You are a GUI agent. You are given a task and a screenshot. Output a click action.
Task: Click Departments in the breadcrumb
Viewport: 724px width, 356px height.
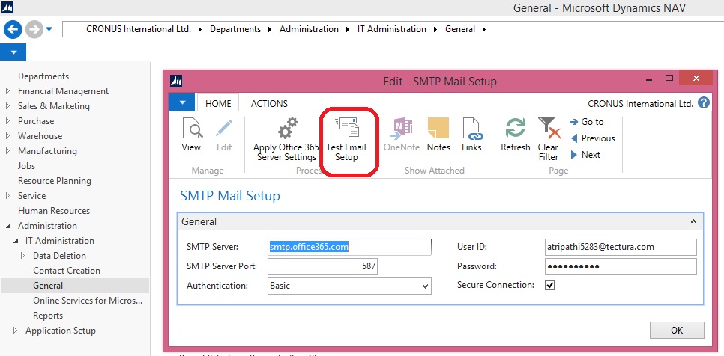coord(235,29)
